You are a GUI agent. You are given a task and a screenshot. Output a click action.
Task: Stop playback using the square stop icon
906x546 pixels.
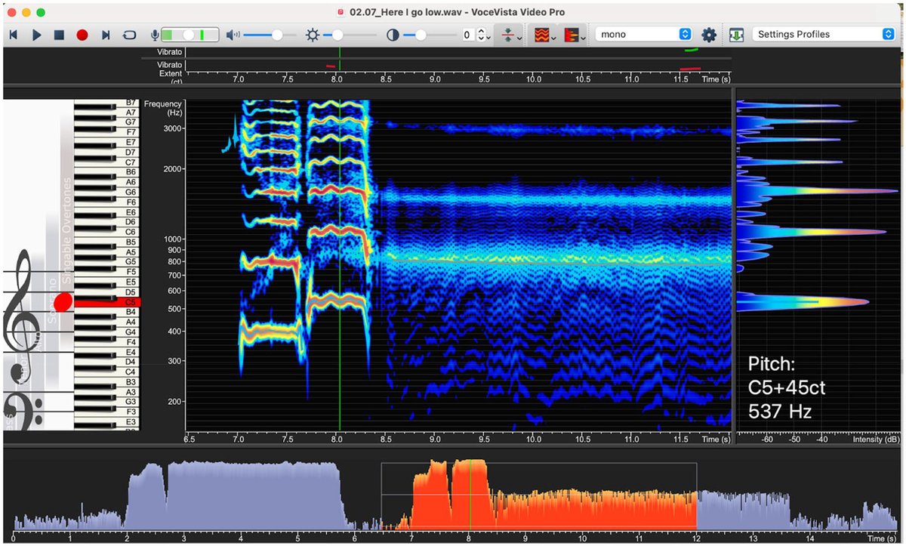point(59,35)
